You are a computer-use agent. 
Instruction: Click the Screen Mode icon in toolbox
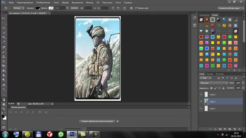[4, 127]
